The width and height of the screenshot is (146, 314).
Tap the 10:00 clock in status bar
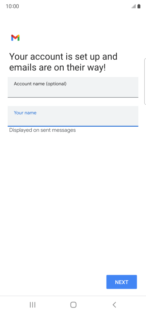click(12, 6)
